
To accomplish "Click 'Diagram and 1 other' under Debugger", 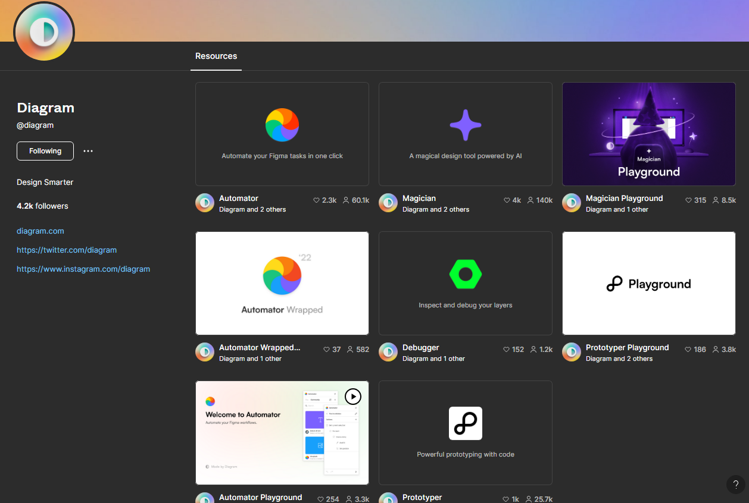I will 433,359.
